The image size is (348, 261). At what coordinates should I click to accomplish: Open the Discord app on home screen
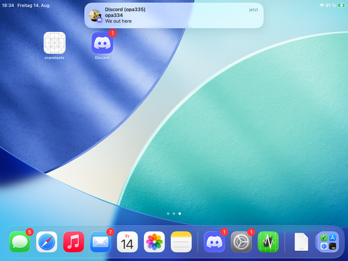(102, 43)
